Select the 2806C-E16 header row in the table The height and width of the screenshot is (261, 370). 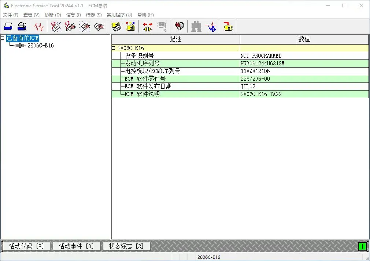pos(240,48)
